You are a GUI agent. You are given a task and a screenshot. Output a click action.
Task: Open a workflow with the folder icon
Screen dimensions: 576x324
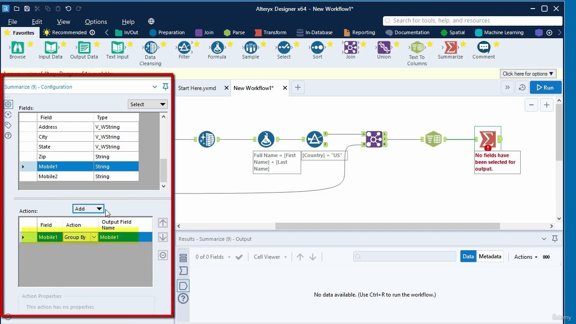[x=17, y=9]
